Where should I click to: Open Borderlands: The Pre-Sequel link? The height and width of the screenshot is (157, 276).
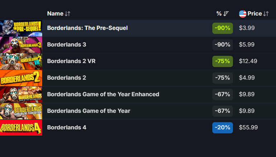point(87,28)
